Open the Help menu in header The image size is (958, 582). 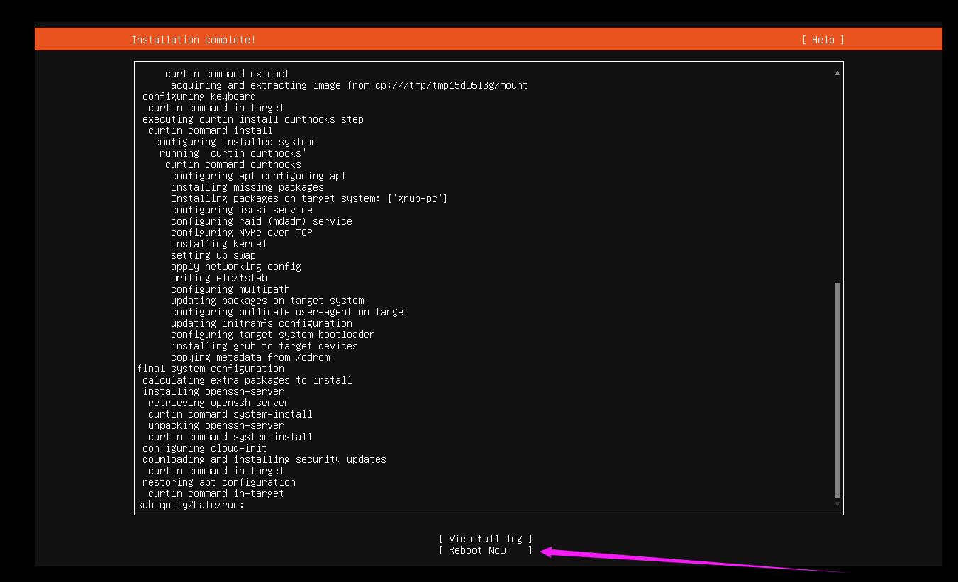[x=823, y=40]
